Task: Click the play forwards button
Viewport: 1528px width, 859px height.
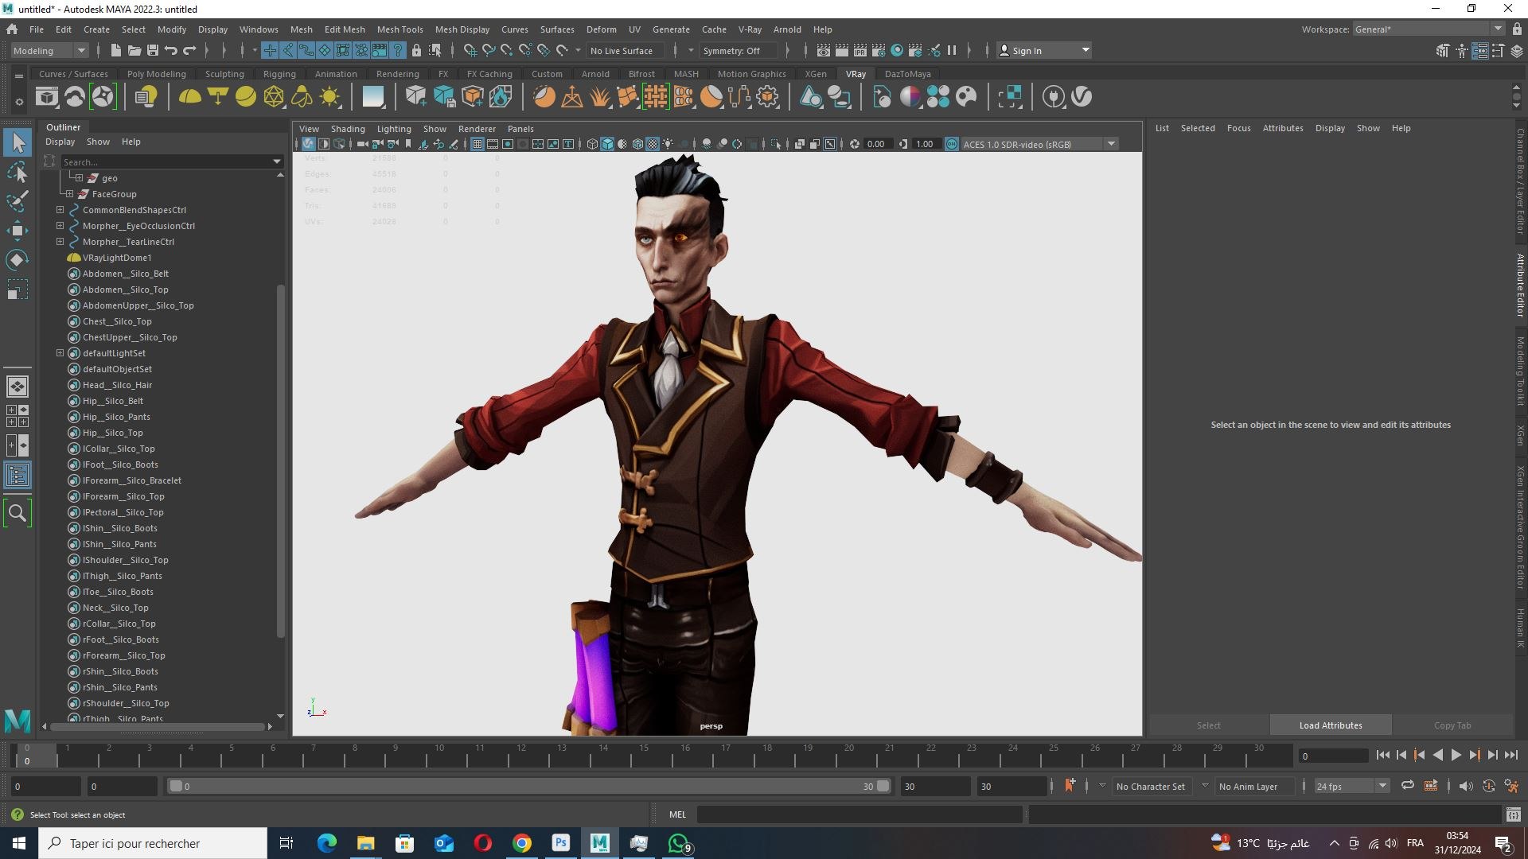Action: (1456, 756)
